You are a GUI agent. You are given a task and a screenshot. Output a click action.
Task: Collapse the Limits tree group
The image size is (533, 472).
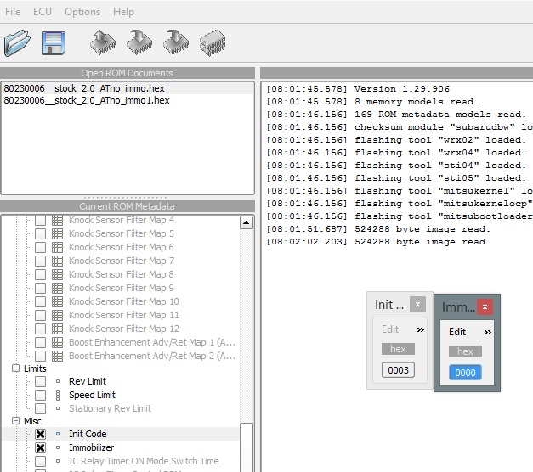click(15, 368)
